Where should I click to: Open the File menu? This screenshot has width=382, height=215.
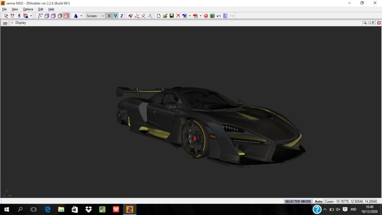pos(4,9)
